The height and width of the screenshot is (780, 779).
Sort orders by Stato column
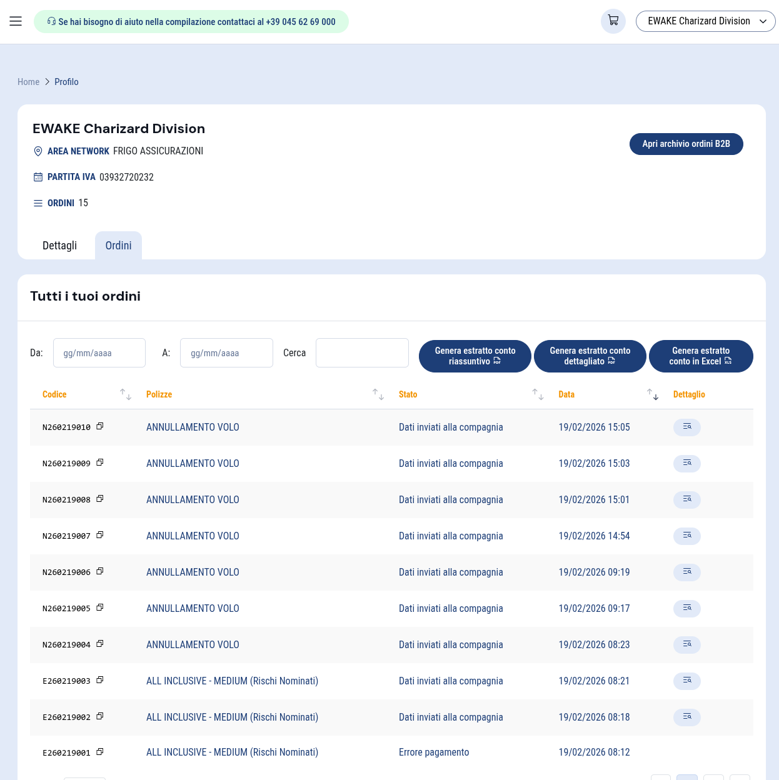[x=538, y=394]
